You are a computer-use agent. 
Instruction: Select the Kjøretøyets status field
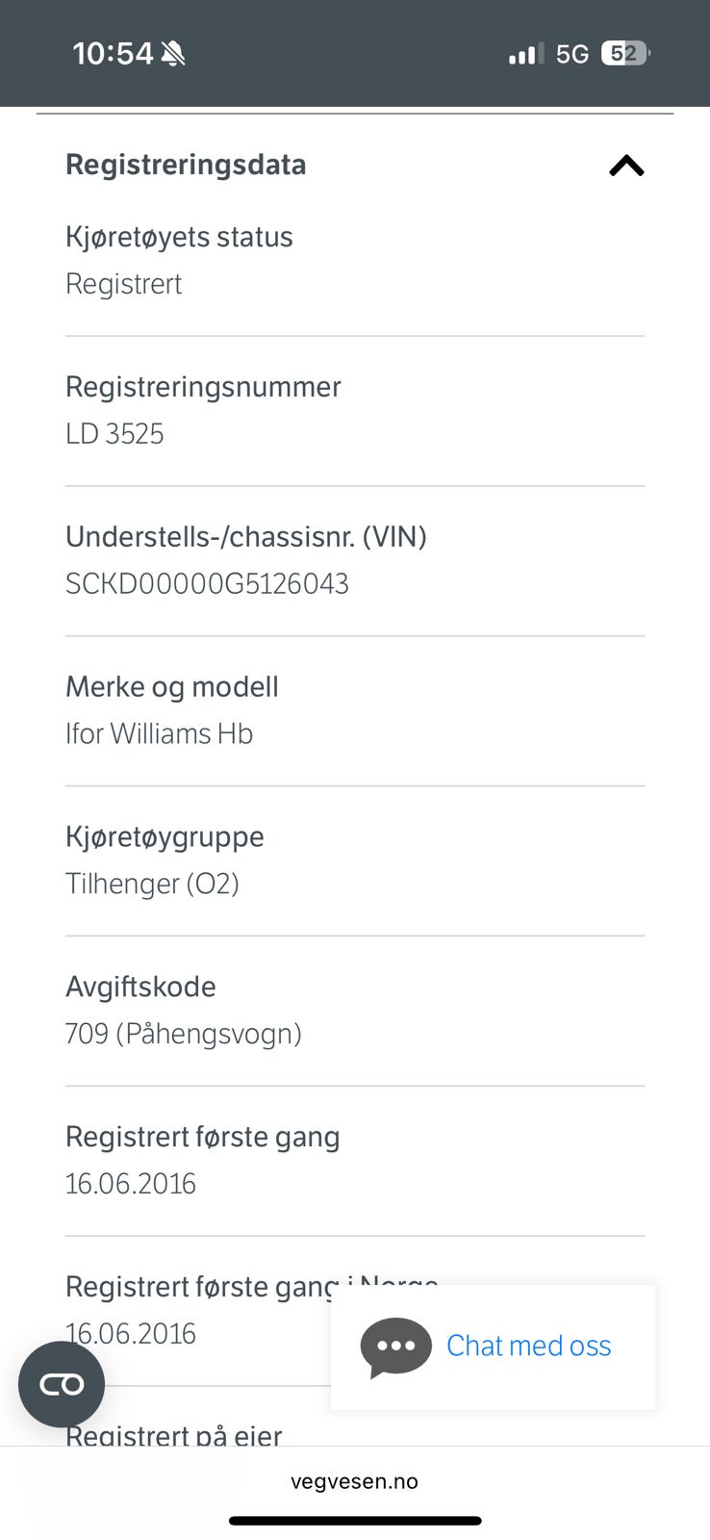click(x=179, y=237)
